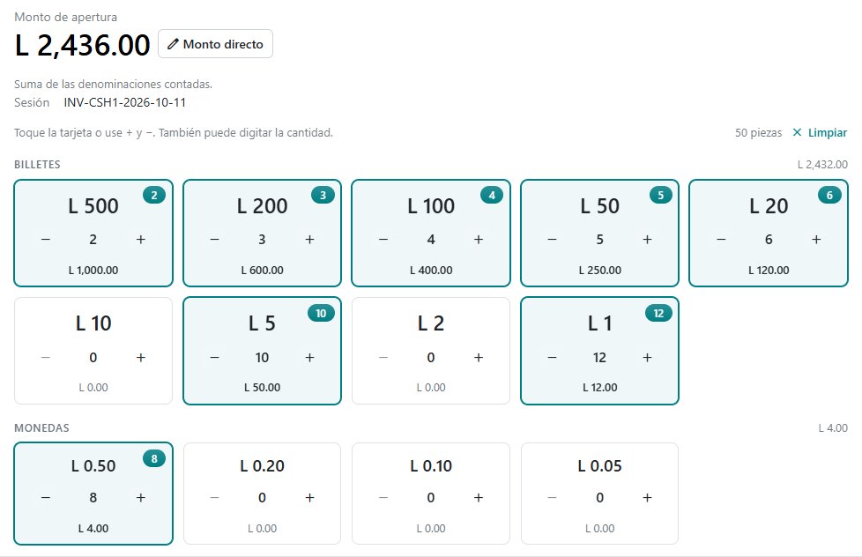Screen dimensions: 862x557
Task: Increment the L 100 bill quantity
Action: pos(479,239)
